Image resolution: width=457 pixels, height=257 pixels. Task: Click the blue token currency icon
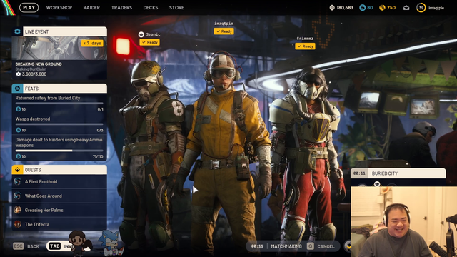tap(362, 8)
